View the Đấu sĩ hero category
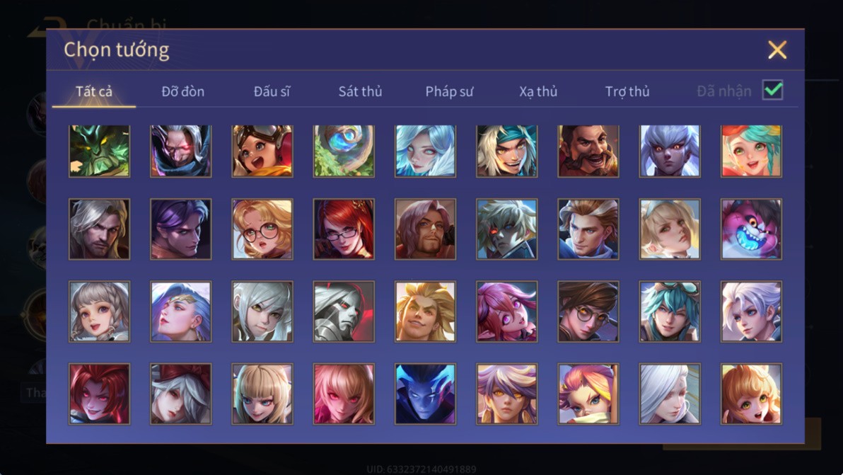 click(x=272, y=91)
